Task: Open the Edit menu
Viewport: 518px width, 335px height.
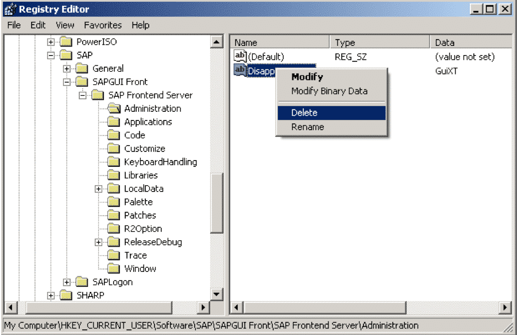Action: tap(38, 25)
